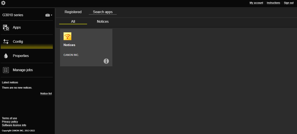Show info for the Notices app
This screenshot has height=134, width=297.
[106, 61]
